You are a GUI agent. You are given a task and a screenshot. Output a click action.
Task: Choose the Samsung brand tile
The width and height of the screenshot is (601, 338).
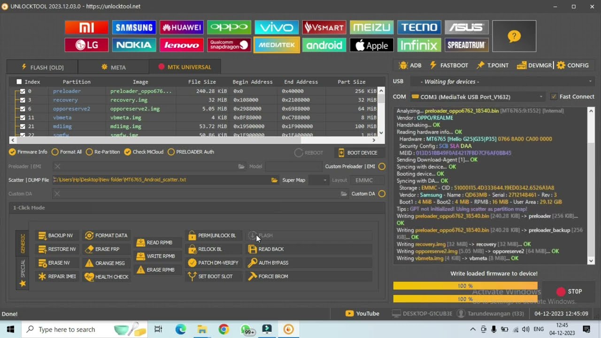(134, 27)
